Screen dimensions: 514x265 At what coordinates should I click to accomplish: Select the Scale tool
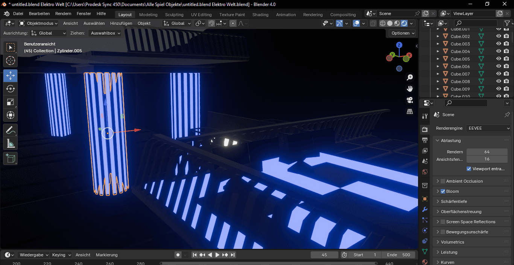coord(11,102)
